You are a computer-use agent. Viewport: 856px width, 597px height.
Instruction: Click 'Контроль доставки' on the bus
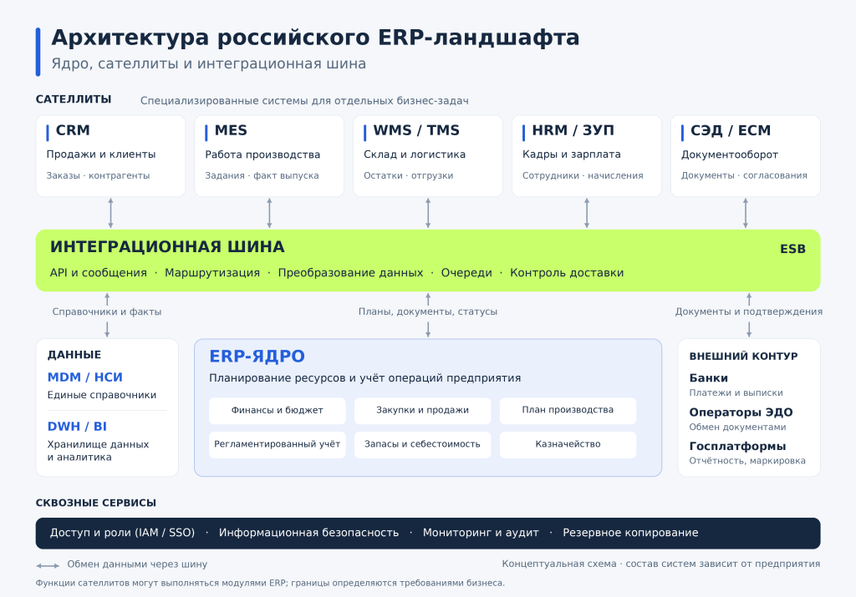[x=567, y=272]
